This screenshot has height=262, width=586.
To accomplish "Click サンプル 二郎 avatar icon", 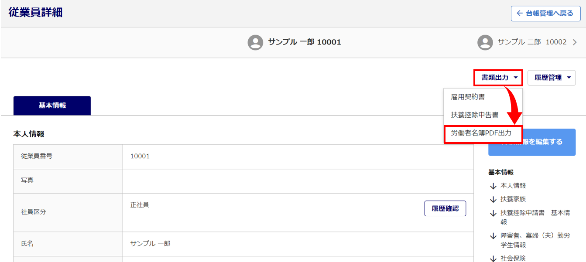I will [485, 42].
